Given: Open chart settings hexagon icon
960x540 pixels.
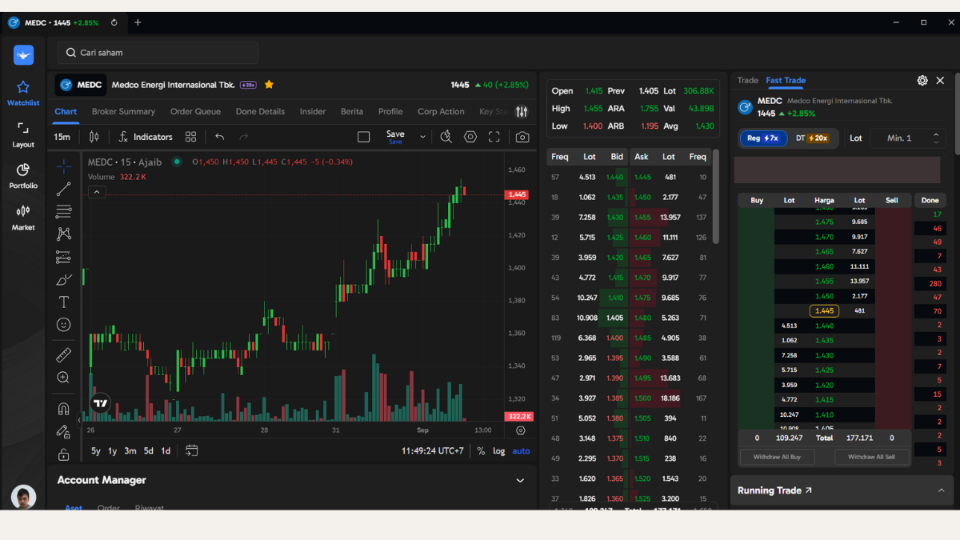Looking at the screenshot, I should [x=470, y=137].
